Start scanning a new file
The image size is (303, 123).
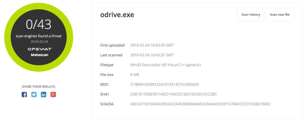coord(280,15)
